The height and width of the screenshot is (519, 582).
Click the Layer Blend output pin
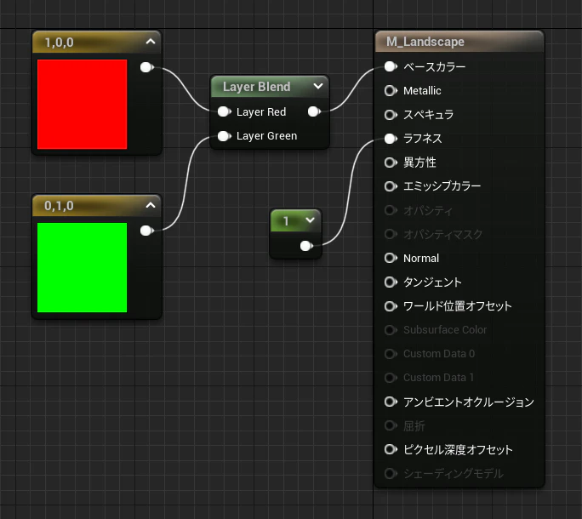point(314,111)
